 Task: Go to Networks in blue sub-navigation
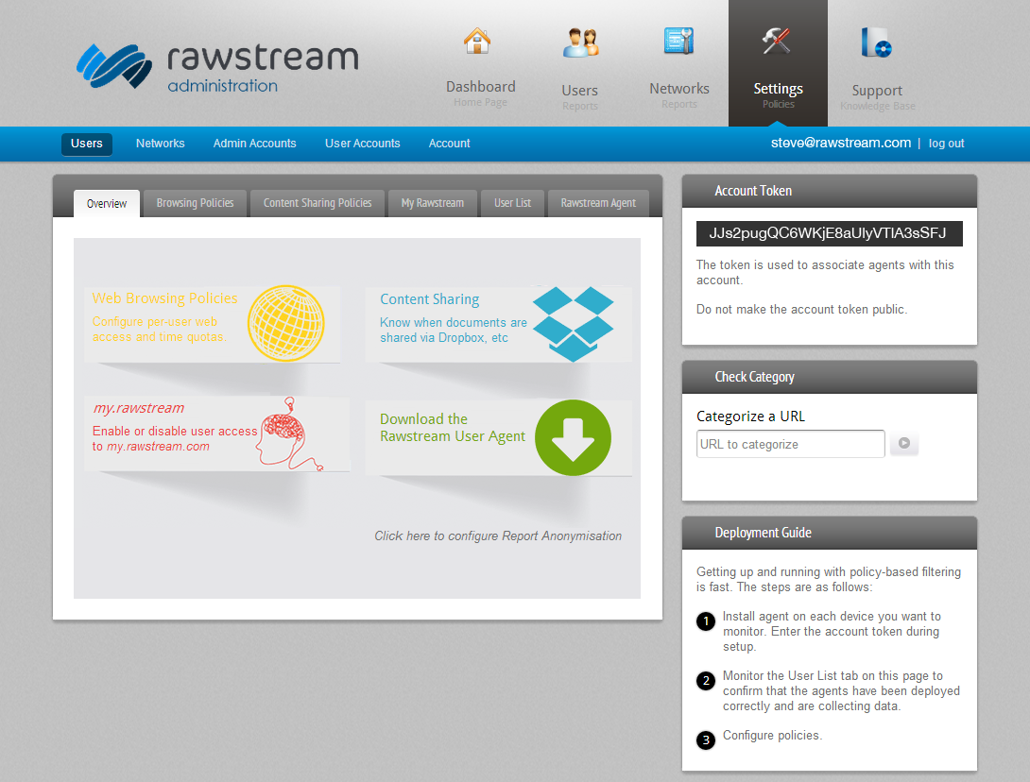point(161,144)
